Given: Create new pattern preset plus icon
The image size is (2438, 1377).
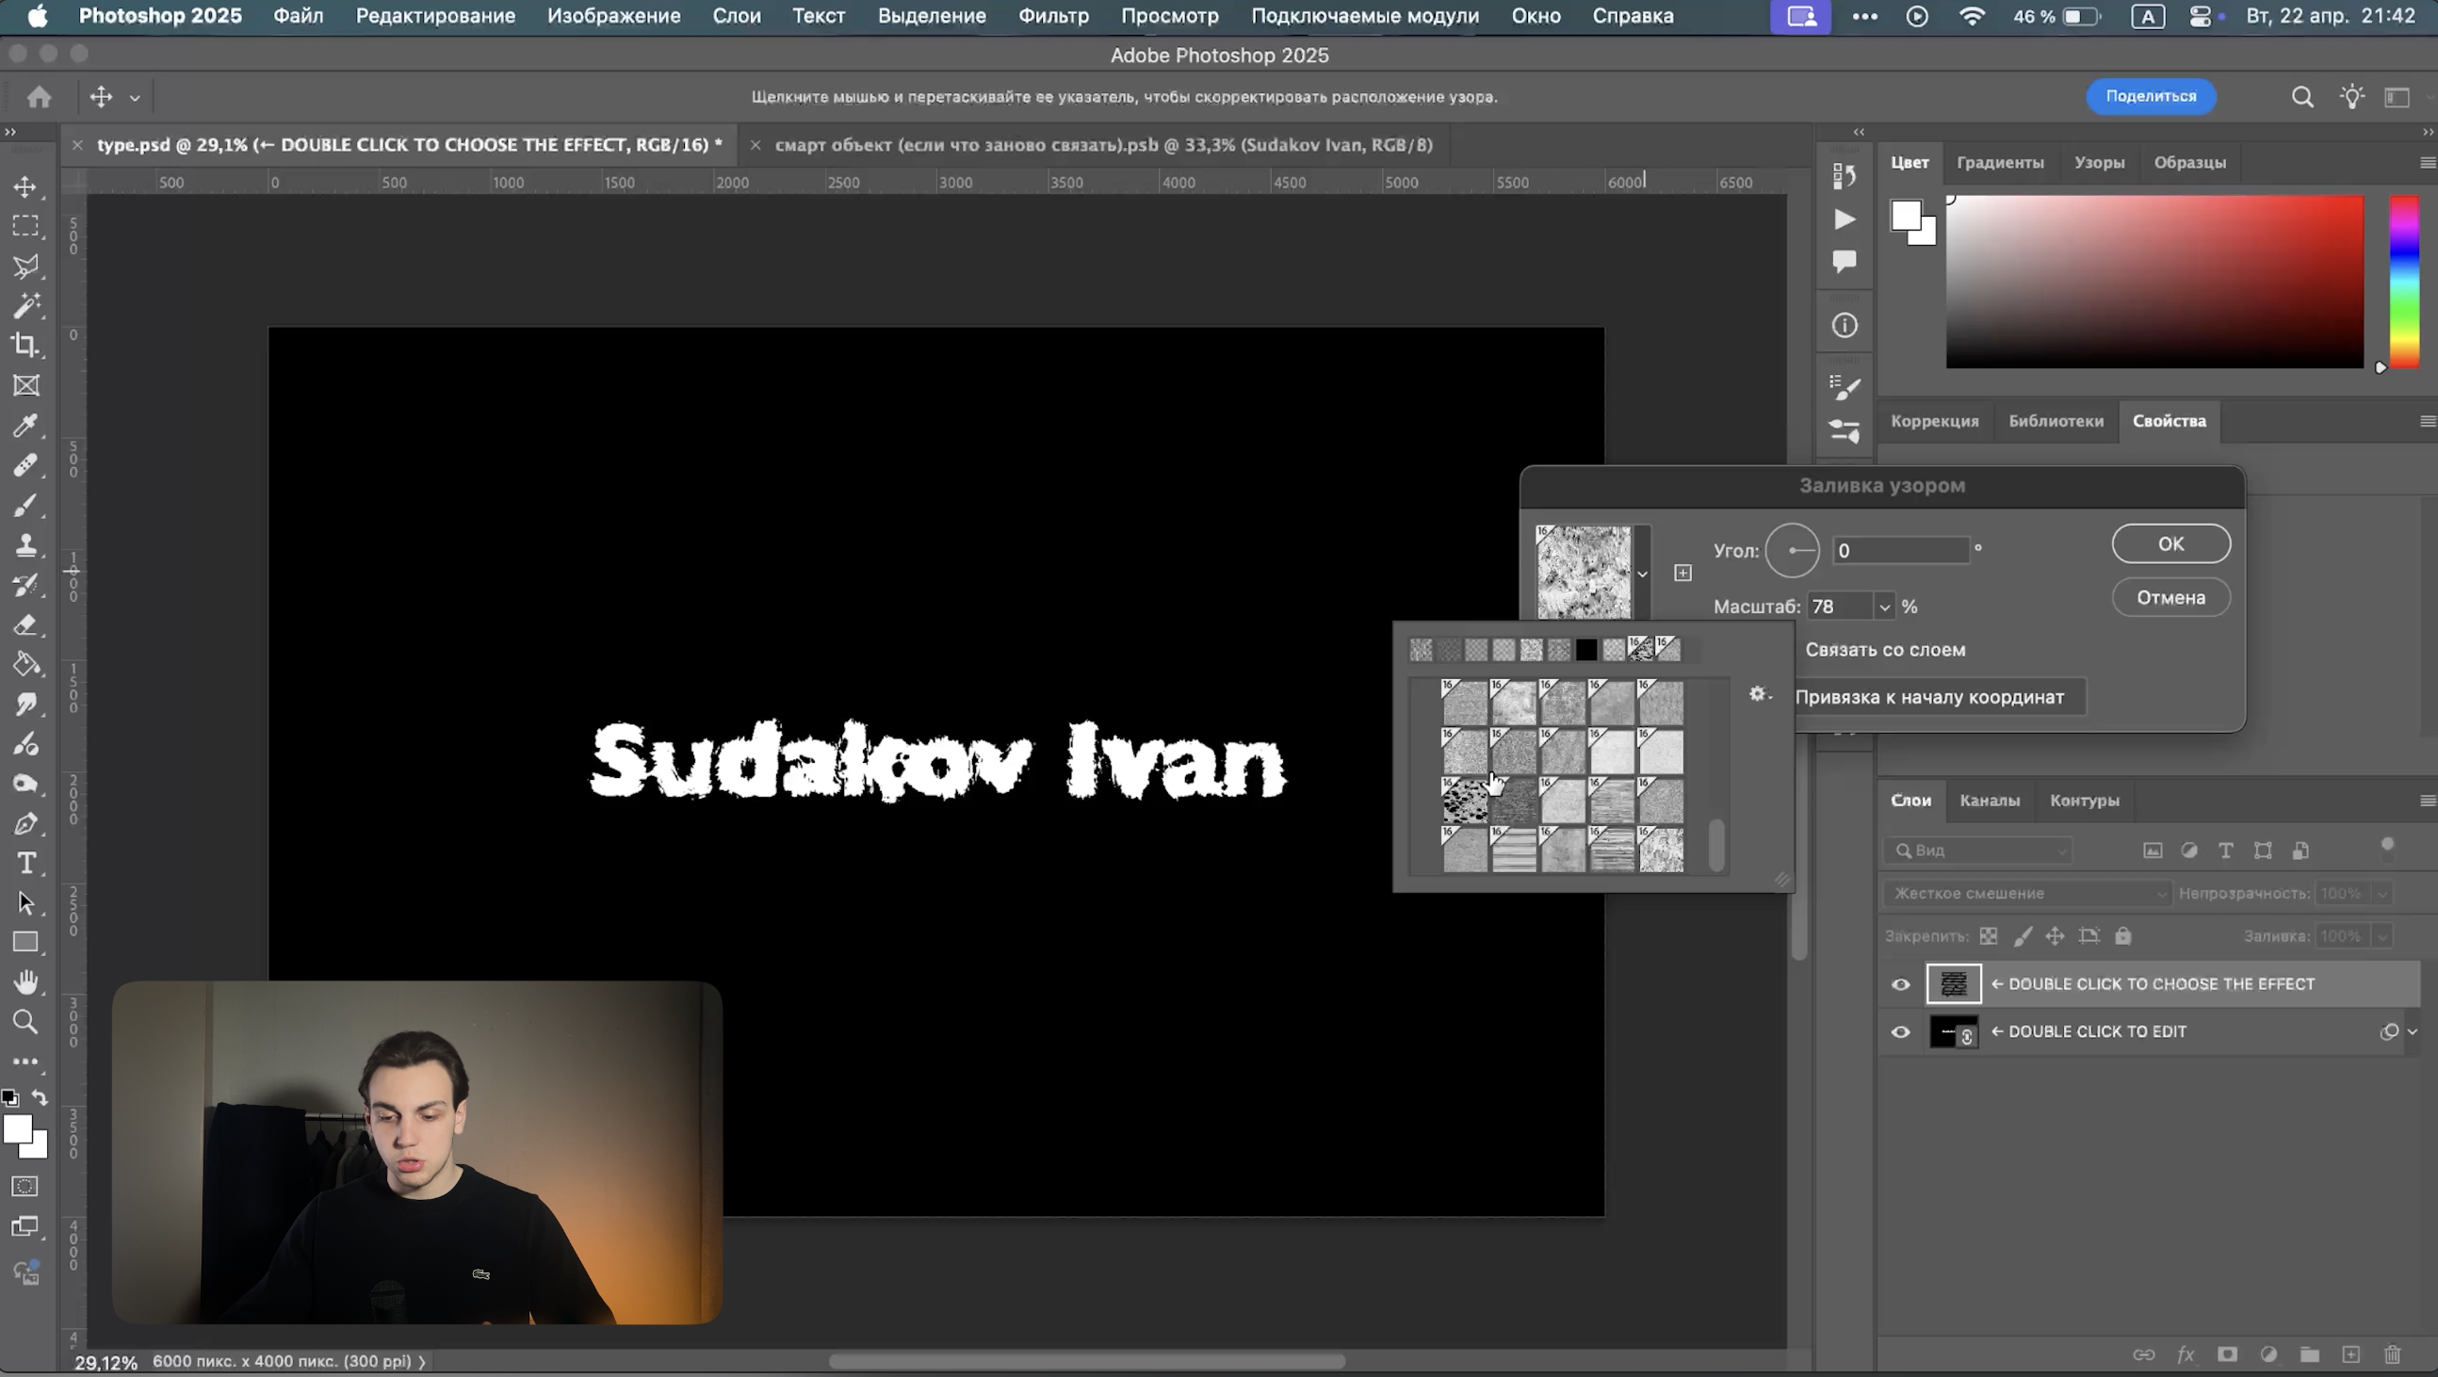Looking at the screenshot, I should (1682, 573).
